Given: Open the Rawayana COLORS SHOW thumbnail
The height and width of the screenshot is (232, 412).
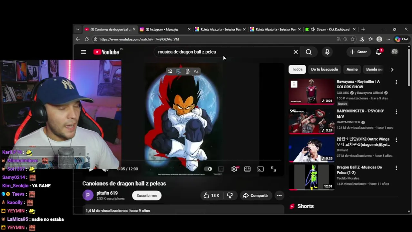Looking at the screenshot, I should point(312,92).
